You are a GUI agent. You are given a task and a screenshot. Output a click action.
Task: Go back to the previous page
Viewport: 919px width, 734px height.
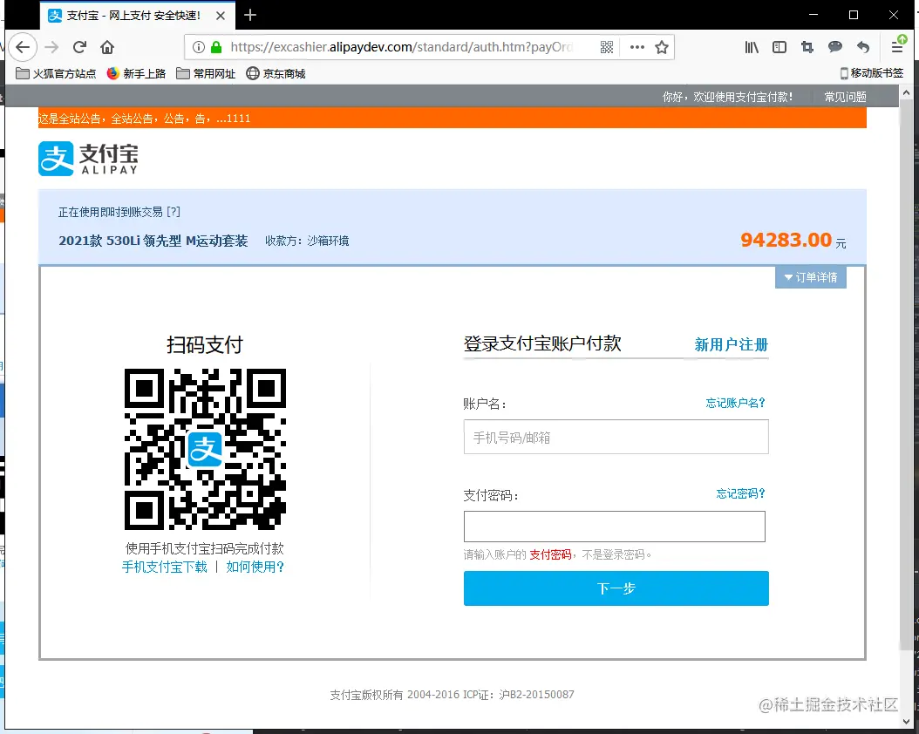23,47
